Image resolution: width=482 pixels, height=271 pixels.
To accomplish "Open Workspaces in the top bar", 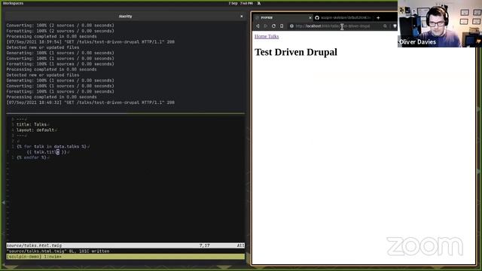I will (x=14, y=3).
